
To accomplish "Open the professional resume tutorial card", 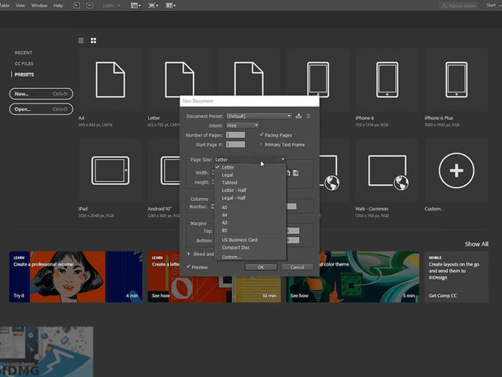I will 76,277.
